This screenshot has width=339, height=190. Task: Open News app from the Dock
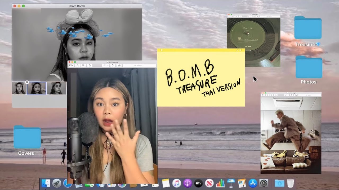point(209,183)
